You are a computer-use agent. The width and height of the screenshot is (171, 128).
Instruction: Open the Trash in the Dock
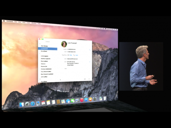(x=105, y=98)
